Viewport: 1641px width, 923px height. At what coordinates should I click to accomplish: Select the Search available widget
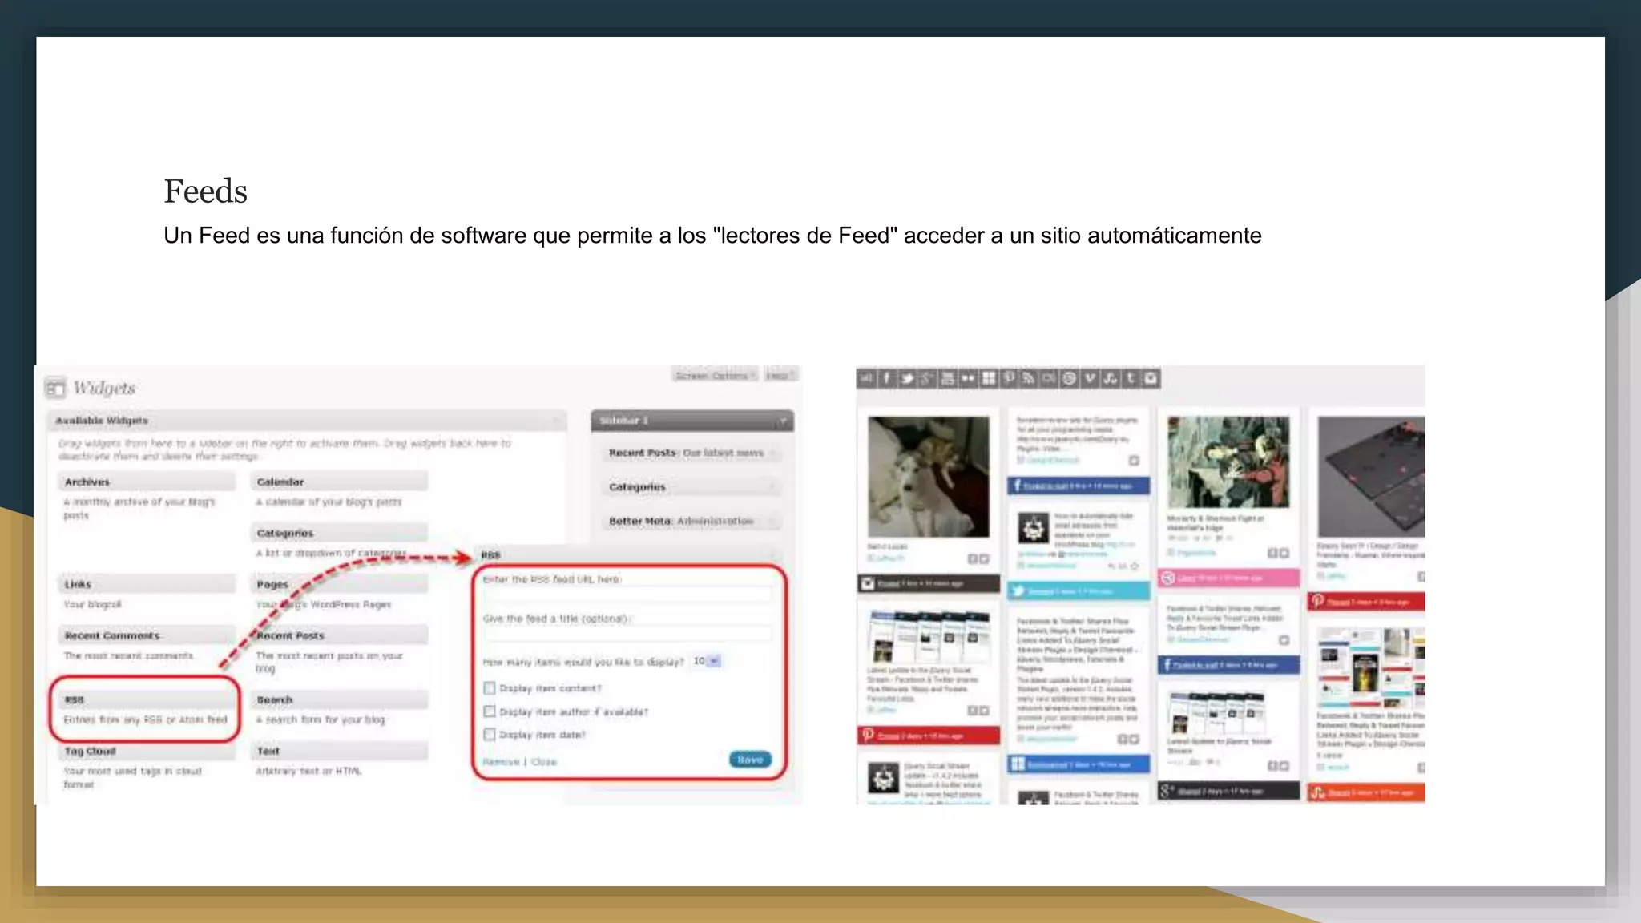pos(340,699)
